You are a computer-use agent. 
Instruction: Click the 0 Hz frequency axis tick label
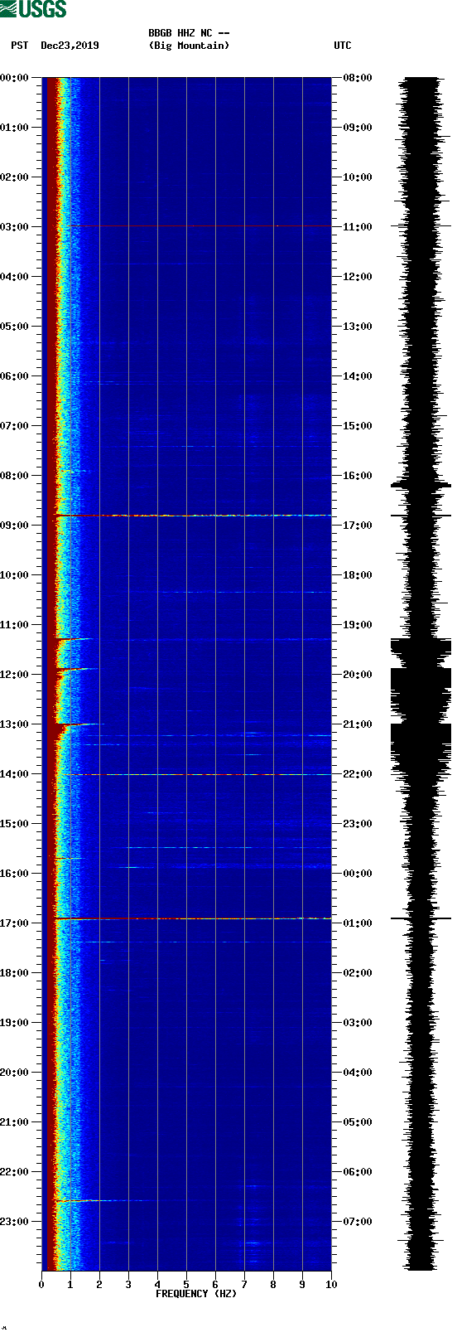[41, 1285]
